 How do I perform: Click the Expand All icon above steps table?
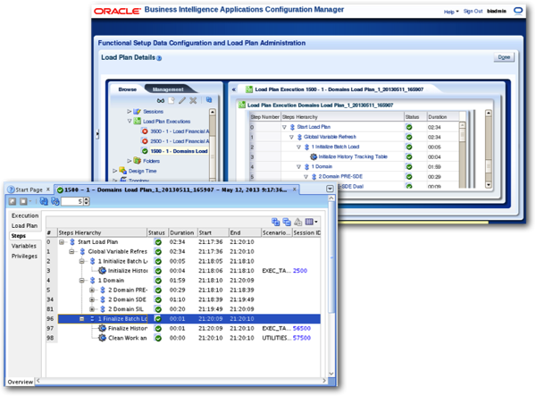[275, 222]
